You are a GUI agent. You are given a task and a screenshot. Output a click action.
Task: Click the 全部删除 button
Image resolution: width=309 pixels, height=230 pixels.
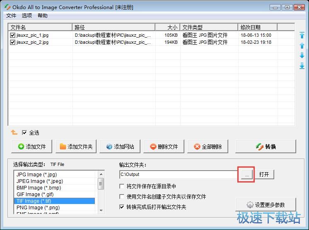pyautogui.click(x=208, y=146)
